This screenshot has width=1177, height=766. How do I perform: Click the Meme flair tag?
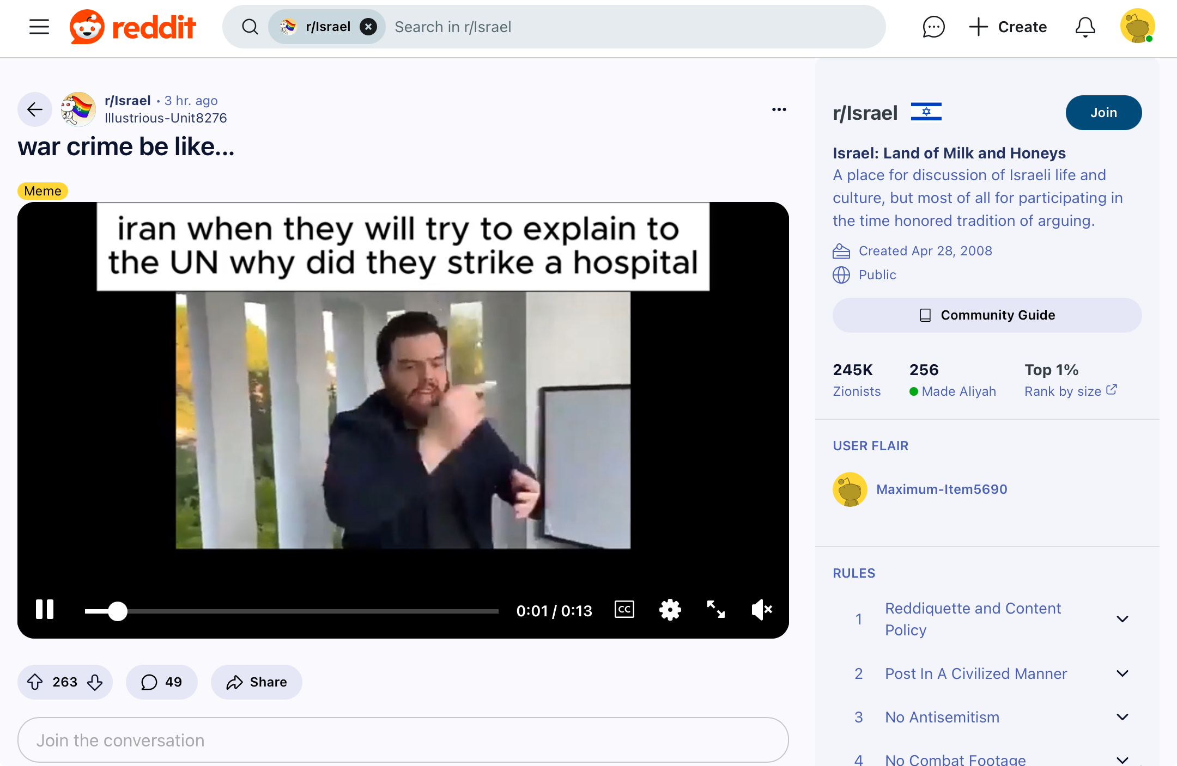click(x=43, y=191)
